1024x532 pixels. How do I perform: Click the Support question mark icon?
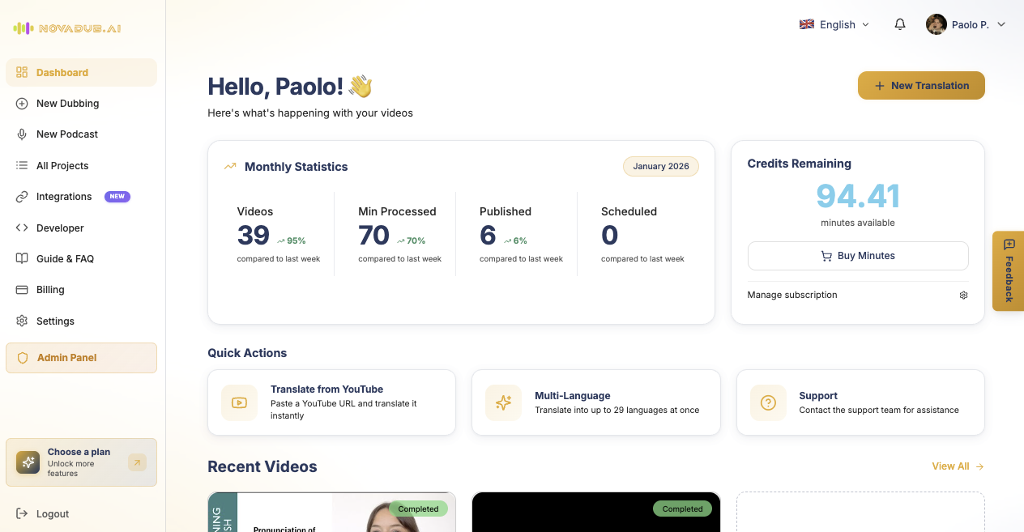[x=767, y=402]
